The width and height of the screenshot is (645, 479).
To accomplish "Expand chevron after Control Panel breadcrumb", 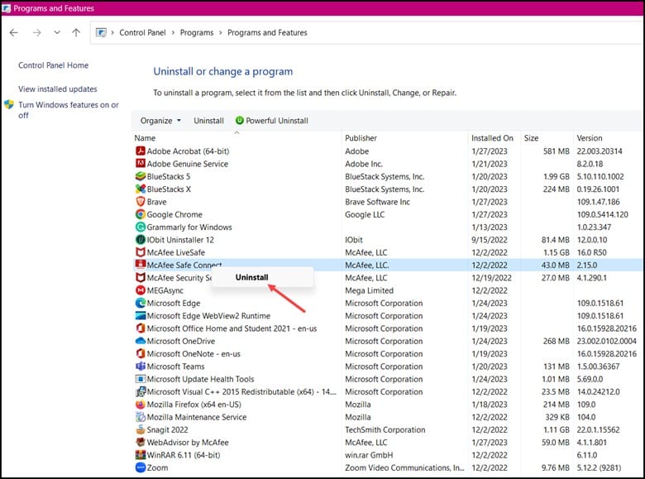I will point(173,32).
